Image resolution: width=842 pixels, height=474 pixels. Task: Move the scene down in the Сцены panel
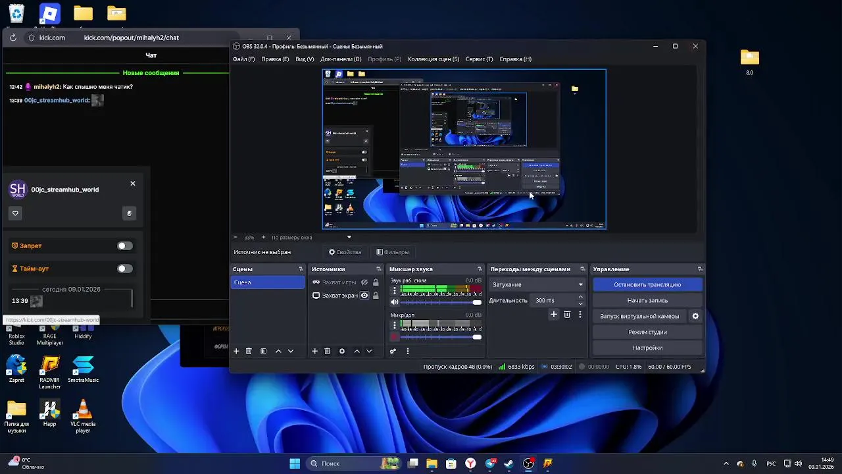291,352
